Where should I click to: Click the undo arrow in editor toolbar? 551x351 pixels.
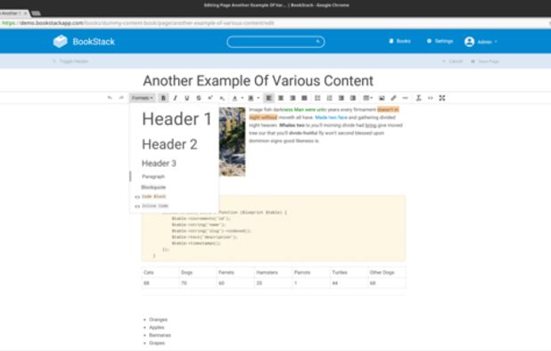pyautogui.click(x=110, y=98)
